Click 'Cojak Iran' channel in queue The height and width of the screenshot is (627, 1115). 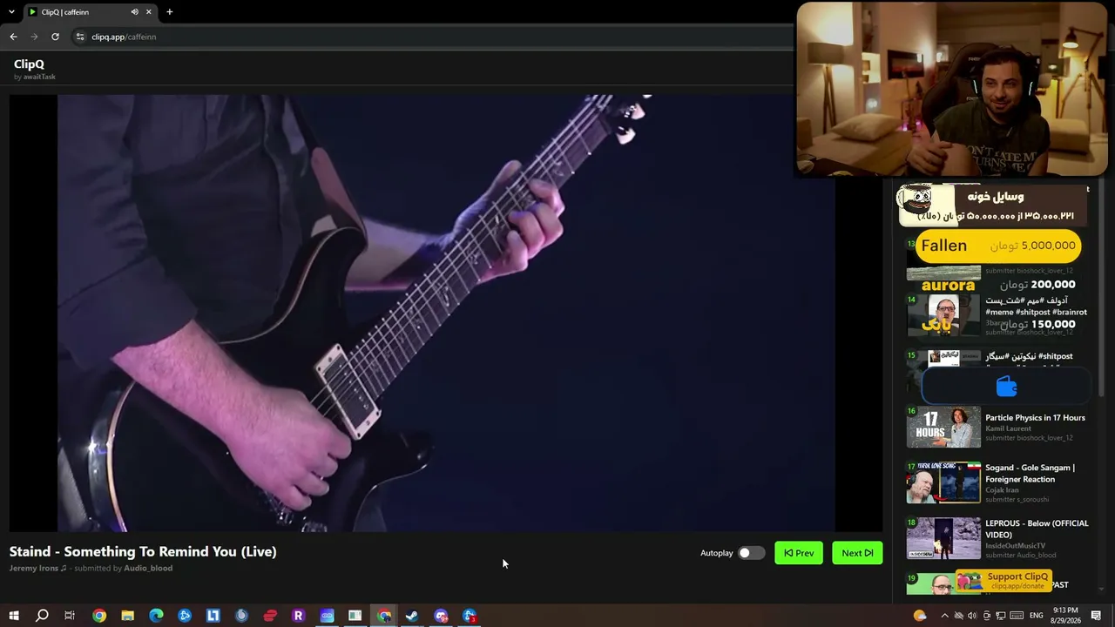(x=1003, y=490)
